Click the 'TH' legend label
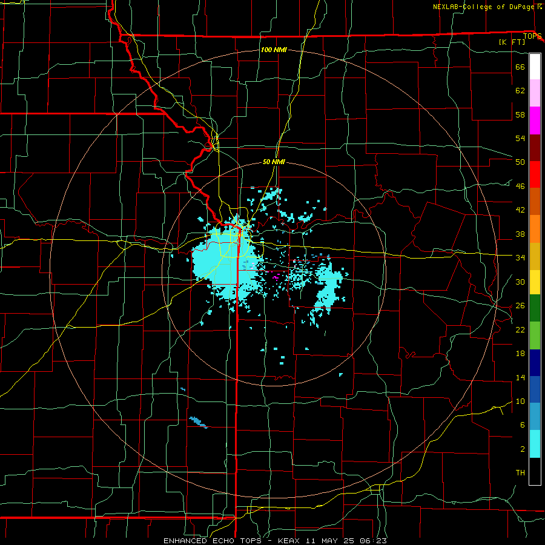This screenshot has width=545, height=545. (x=520, y=473)
